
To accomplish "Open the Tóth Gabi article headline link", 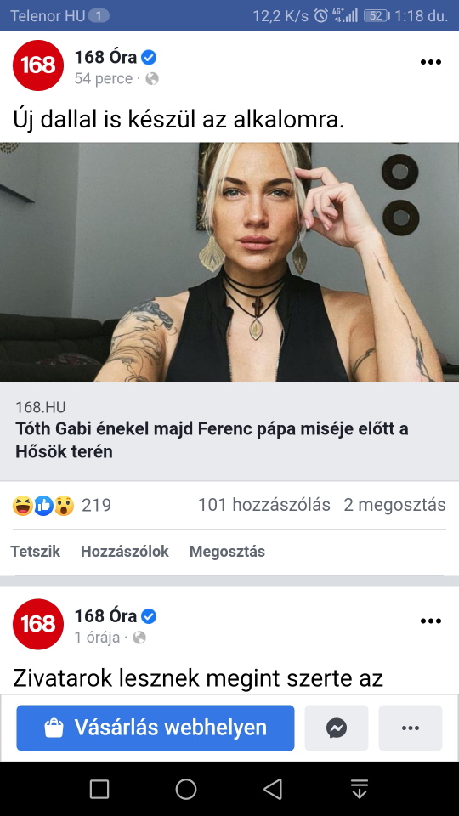I will tap(212, 440).
